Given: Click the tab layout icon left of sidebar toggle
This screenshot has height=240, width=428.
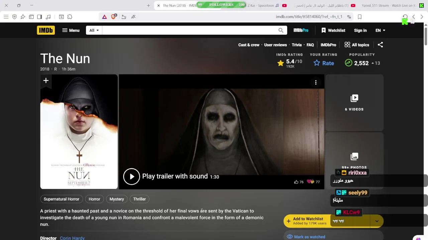Looking at the screenshot, I should coord(31,17).
